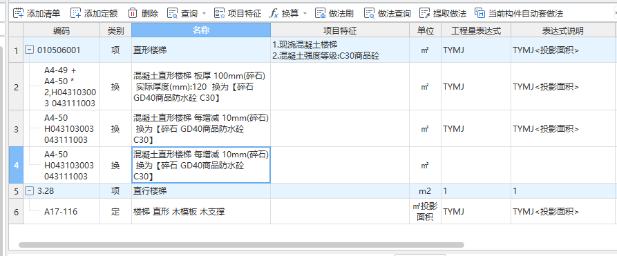Click the 3.28 code cell
The image size is (617, 256).
click(x=61, y=191)
